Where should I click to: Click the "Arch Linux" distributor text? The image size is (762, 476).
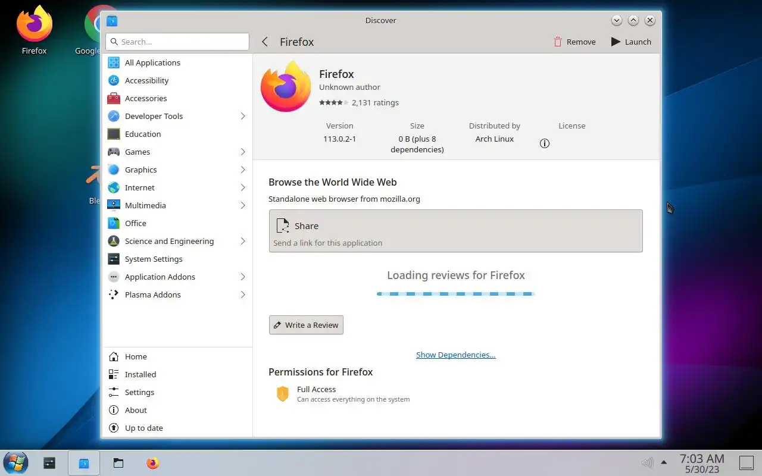click(494, 139)
